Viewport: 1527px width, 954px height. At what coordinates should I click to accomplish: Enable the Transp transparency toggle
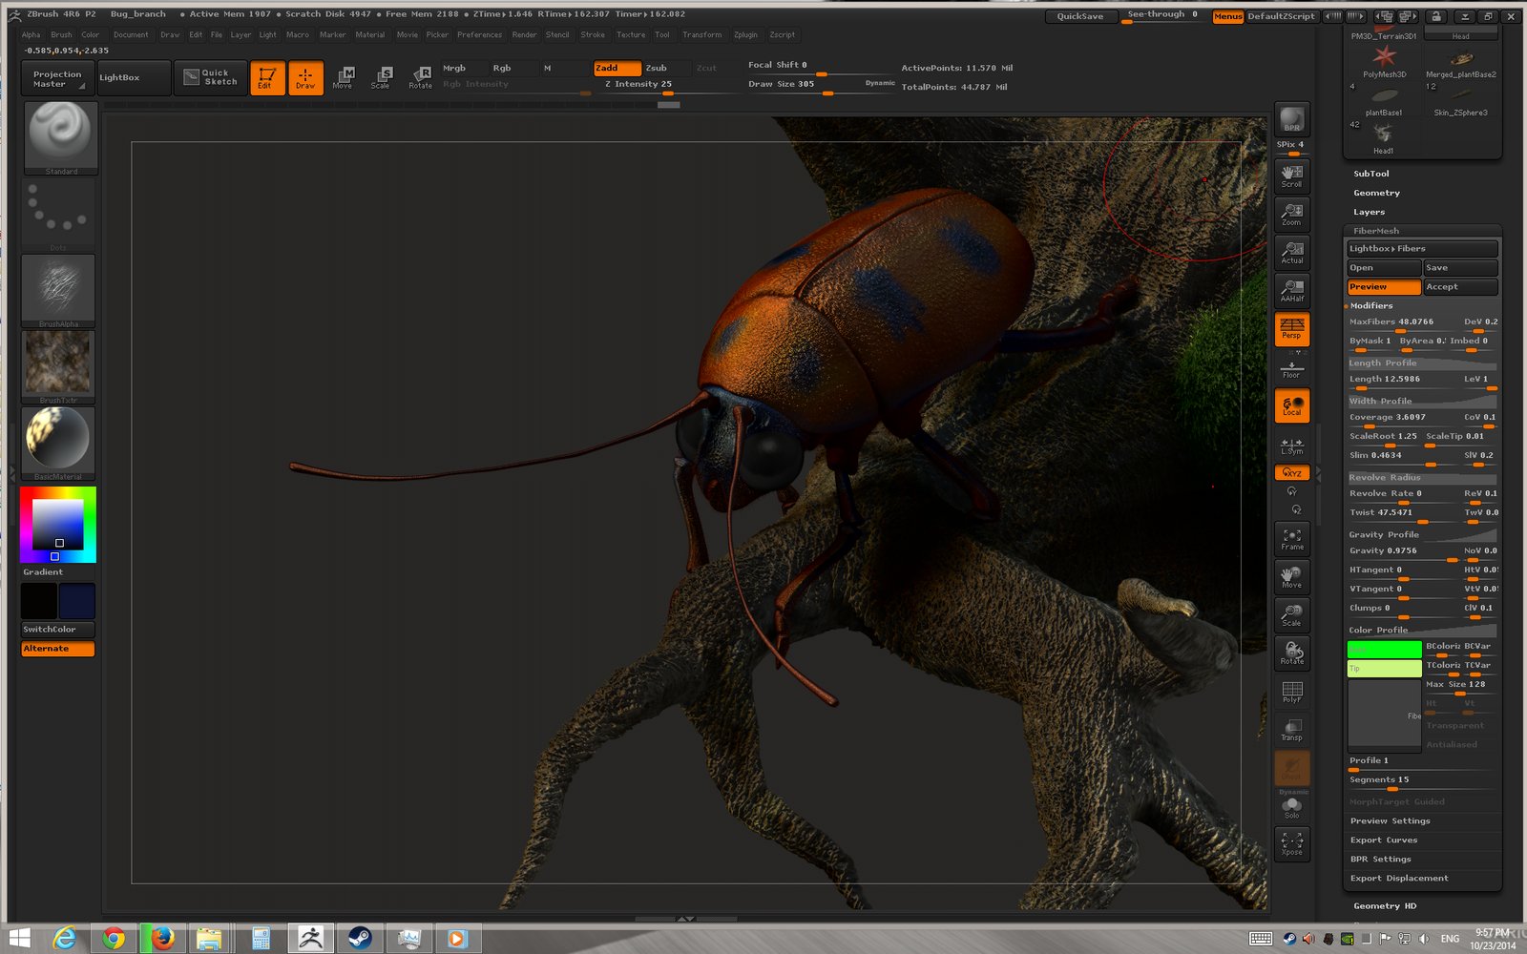coord(1292,730)
